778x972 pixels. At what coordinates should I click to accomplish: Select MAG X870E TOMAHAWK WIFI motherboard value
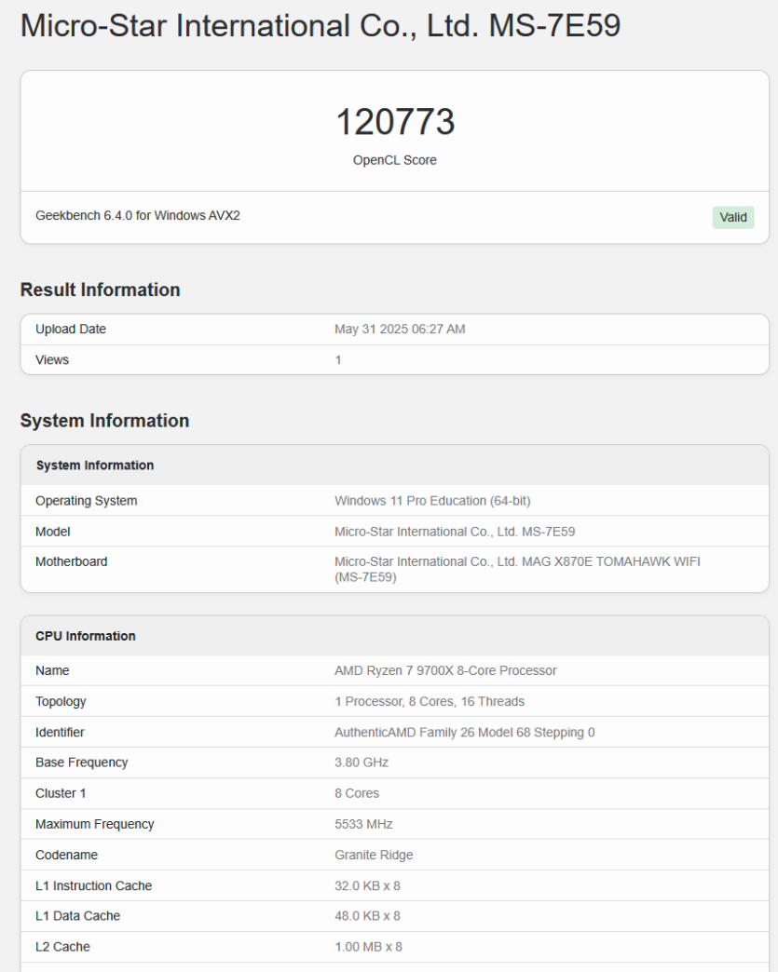coord(517,569)
